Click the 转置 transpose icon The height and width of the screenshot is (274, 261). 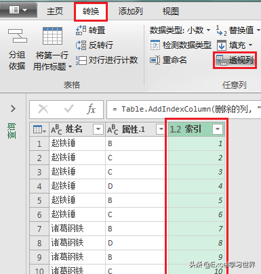coord(81,30)
